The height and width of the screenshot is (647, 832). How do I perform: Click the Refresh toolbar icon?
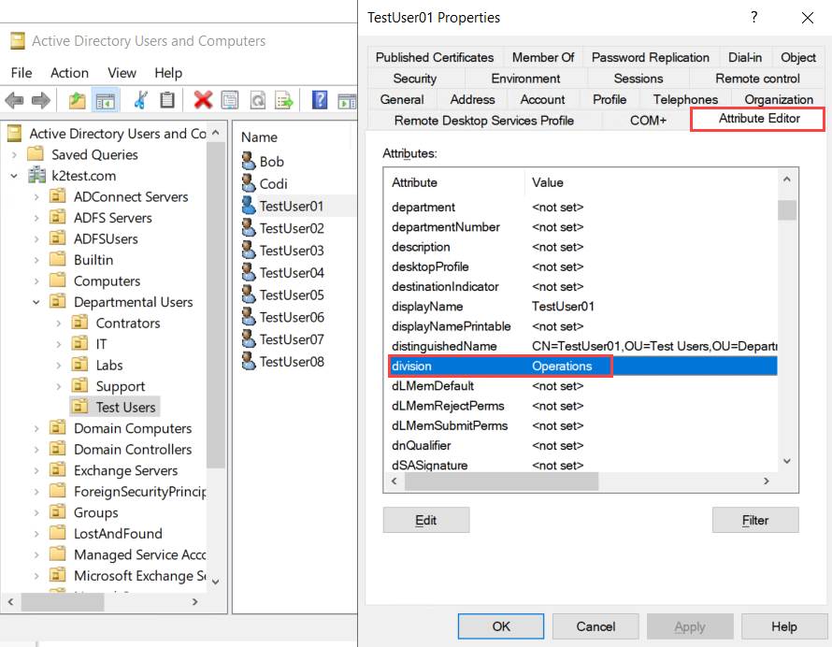point(258,100)
